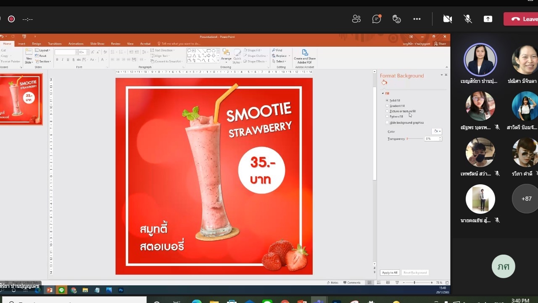The width and height of the screenshot is (538, 303).
Task: Select the Pattern fill radio button
Action: coord(387,117)
